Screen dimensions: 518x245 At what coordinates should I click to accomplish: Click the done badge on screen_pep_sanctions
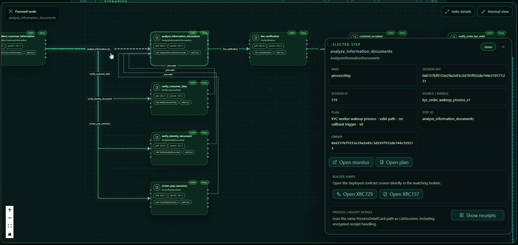point(205,182)
